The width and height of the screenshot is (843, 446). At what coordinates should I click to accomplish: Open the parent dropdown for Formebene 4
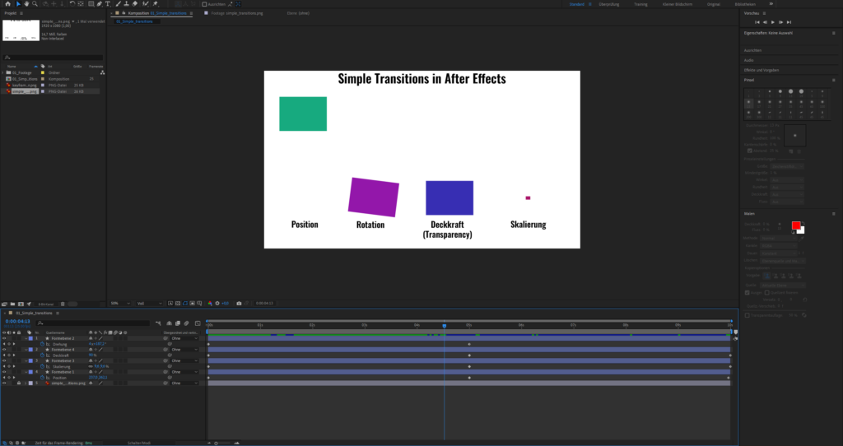pyautogui.click(x=184, y=349)
